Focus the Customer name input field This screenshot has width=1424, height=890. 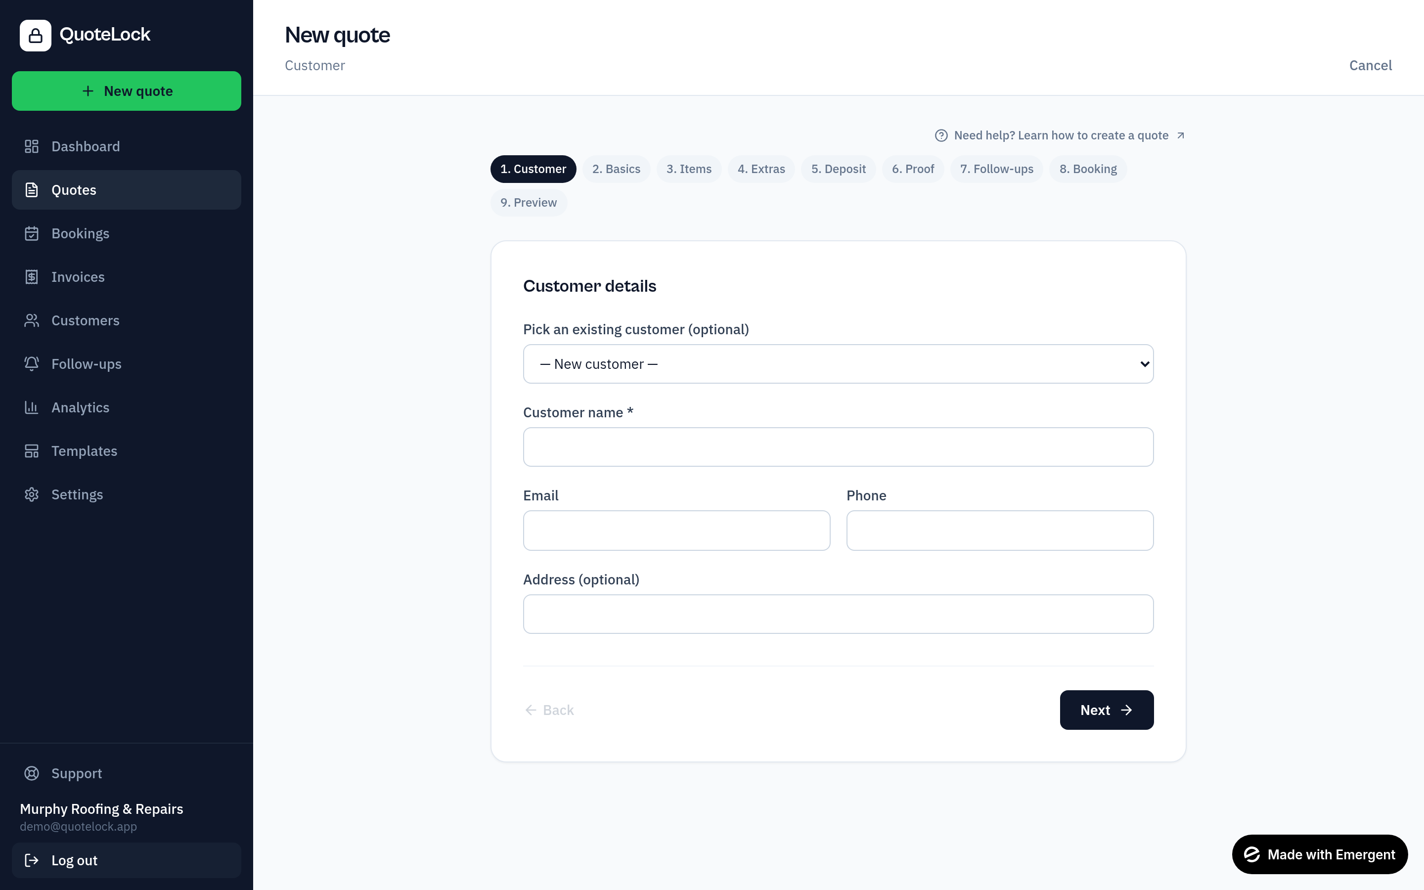(x=838, y=447)
